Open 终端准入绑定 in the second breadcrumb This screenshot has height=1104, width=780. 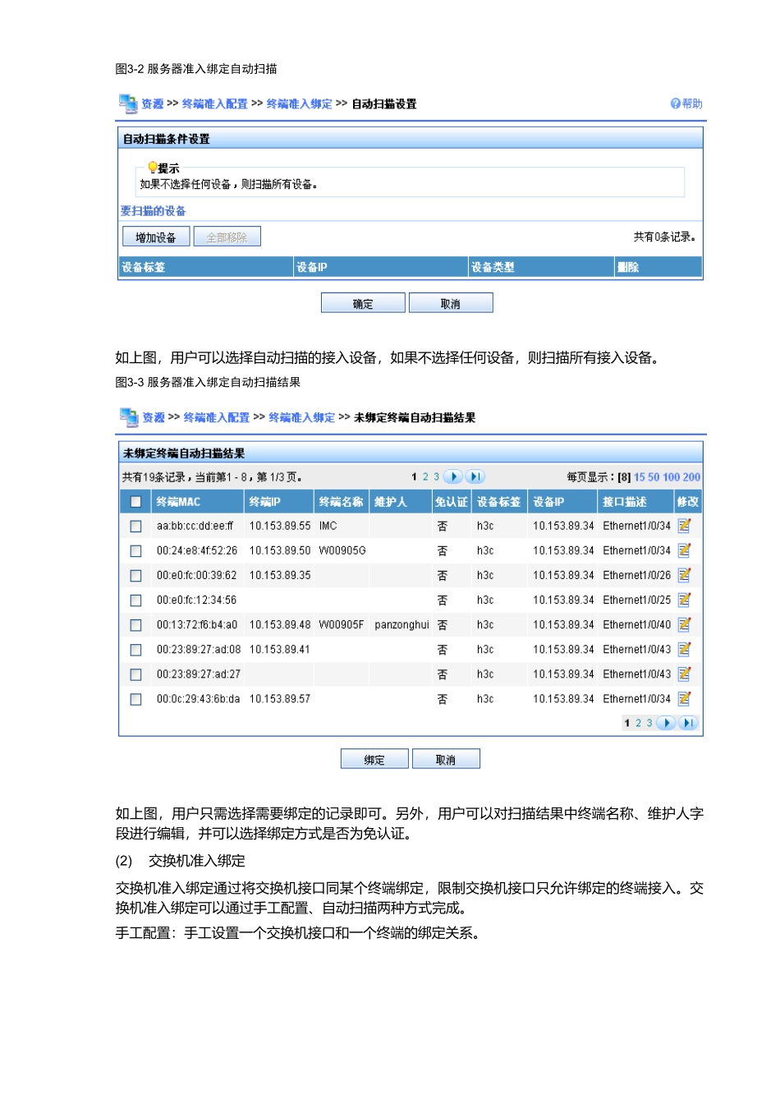click(x=302, y=417)
